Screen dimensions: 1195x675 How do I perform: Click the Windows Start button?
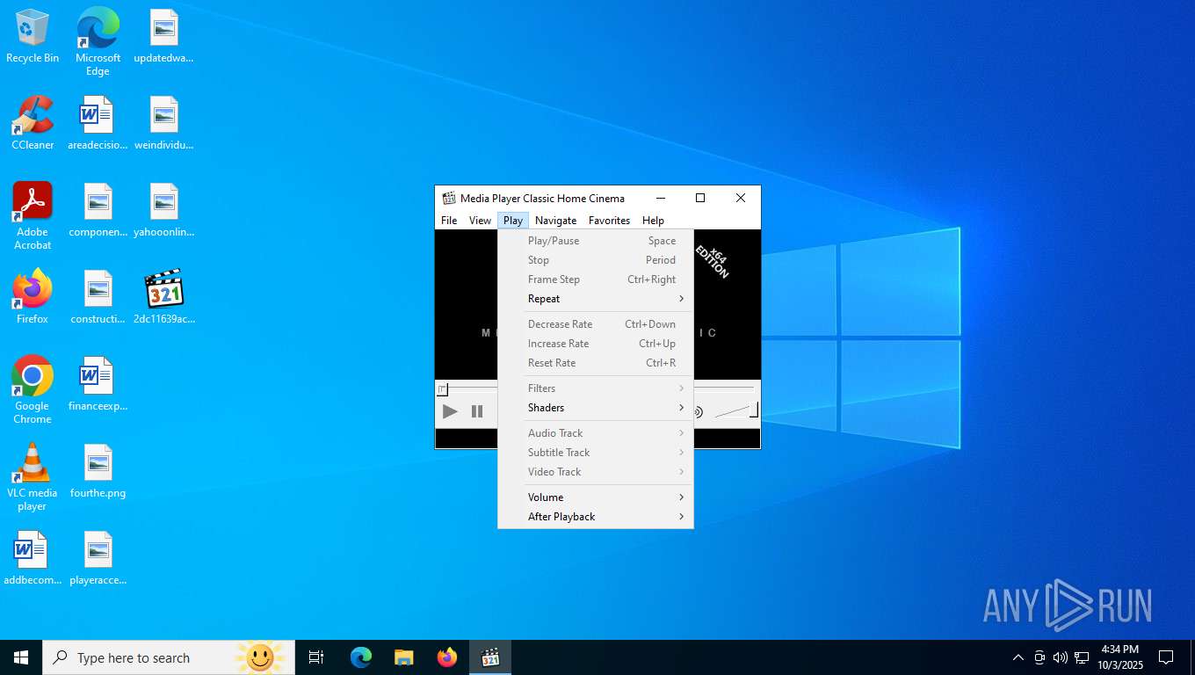(x=21, y=657)
